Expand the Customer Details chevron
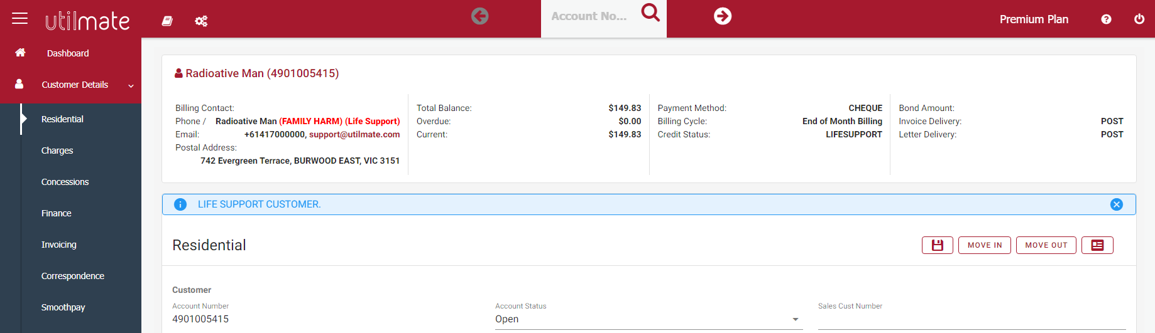 coord(131,86)
